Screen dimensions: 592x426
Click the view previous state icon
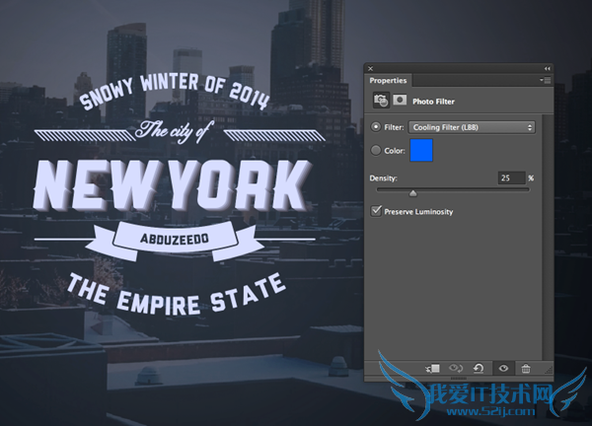tap(456, 368)
